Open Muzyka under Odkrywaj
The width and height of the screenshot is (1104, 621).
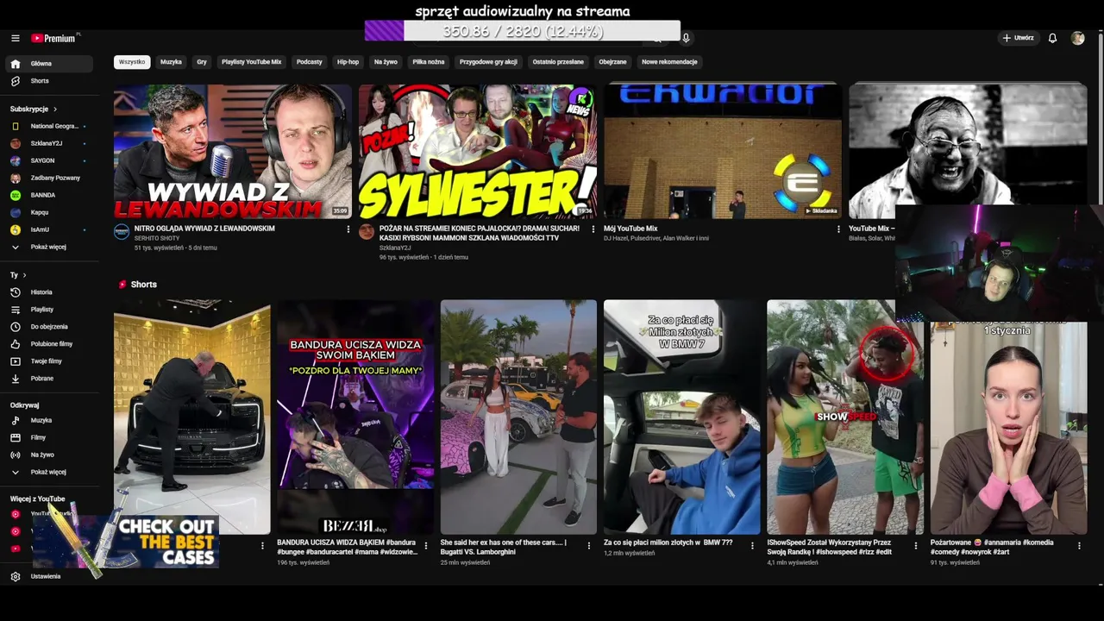48,421
